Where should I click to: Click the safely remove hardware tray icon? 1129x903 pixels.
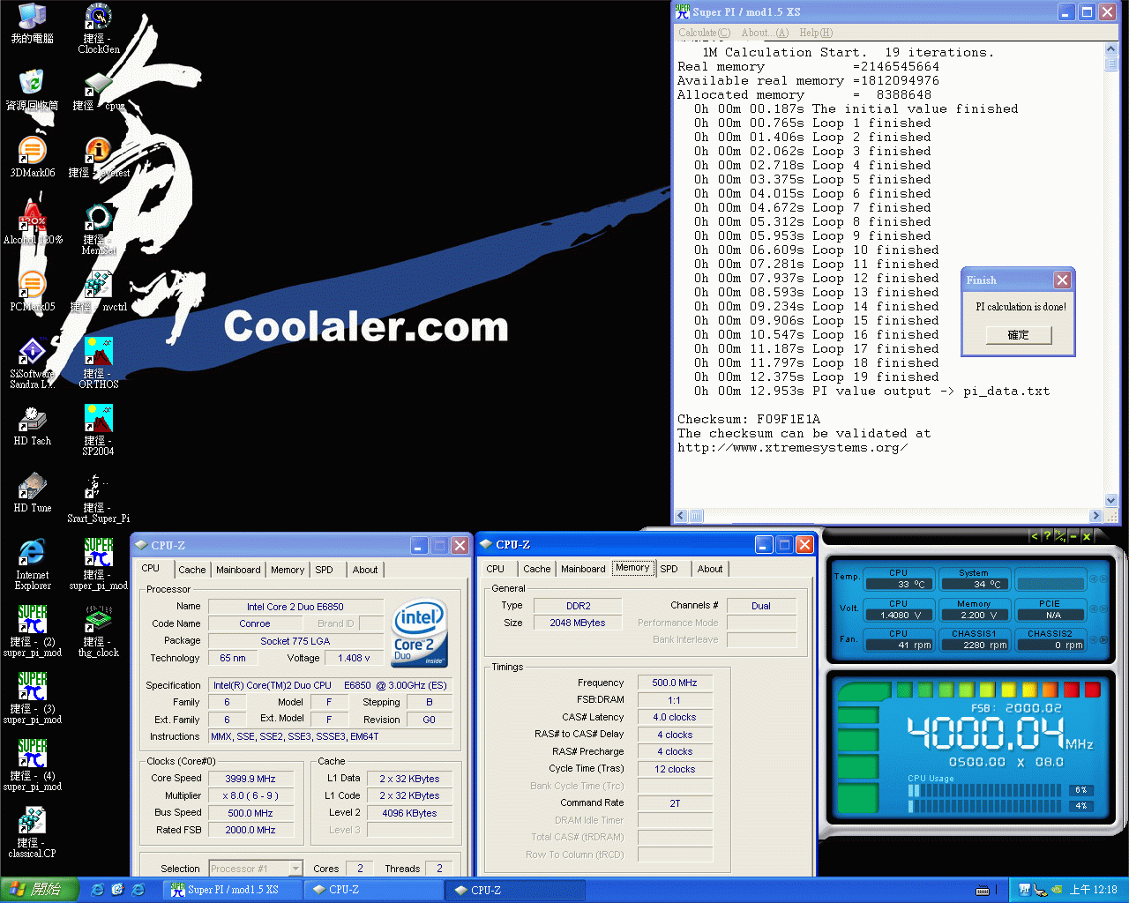point(1040,890)
